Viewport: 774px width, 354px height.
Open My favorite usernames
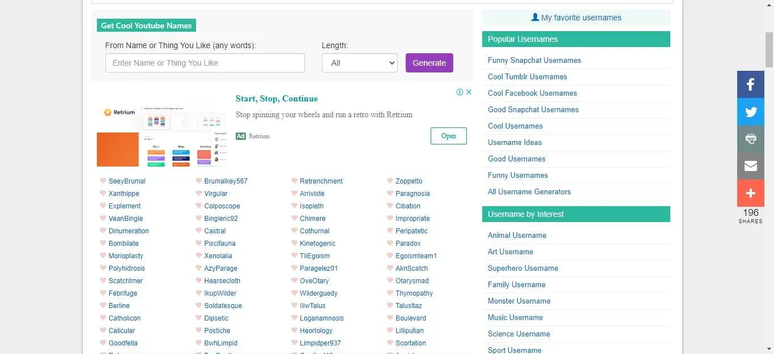[x=576, y=18]
